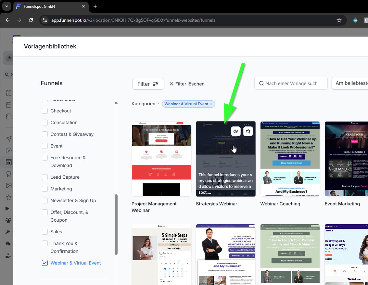Click the account avatar icon in sidebar
The image size is (368, 285).
coord(9,58)
